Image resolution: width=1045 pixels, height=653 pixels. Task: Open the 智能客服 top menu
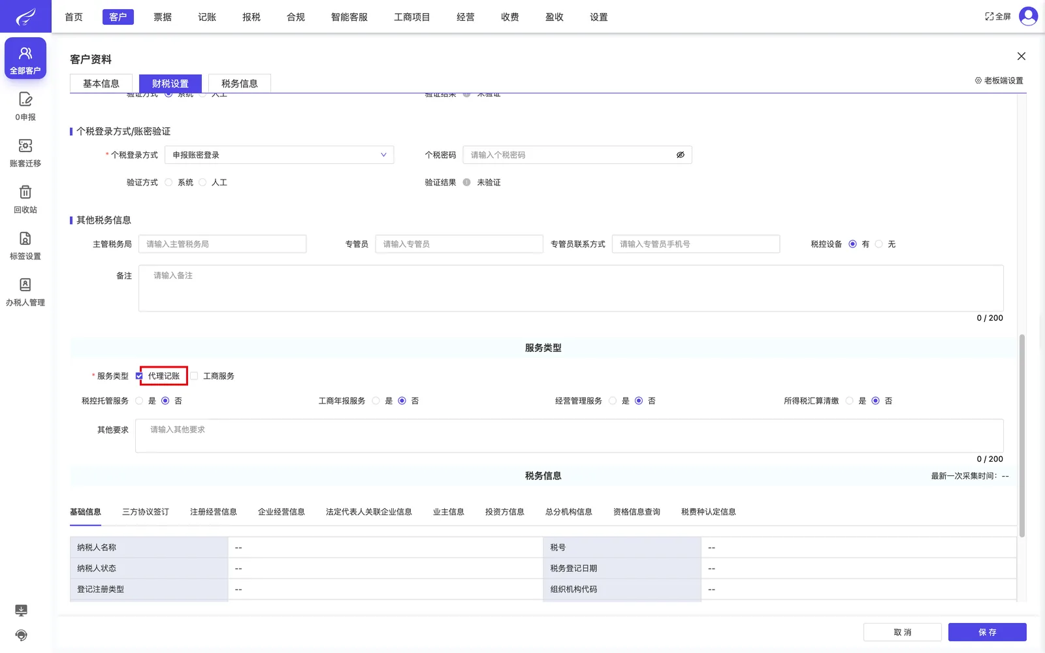click(x=349, y=17)
